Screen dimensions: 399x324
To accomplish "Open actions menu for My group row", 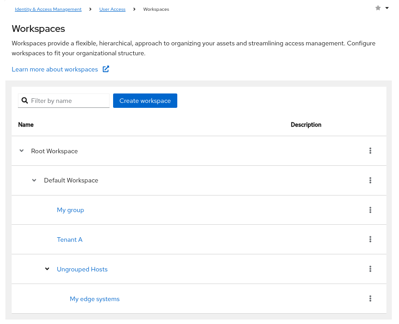I will click(x=370, y=210).
